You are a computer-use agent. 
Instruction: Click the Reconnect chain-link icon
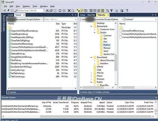[16, 11]
